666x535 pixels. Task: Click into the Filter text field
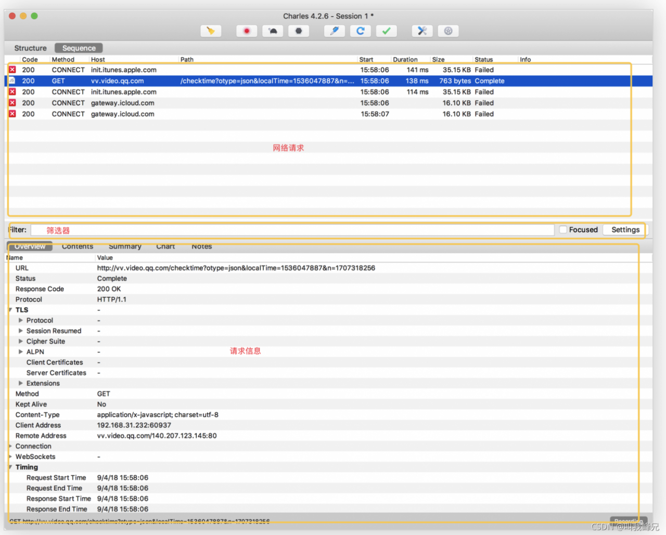(x=291, y=230)
